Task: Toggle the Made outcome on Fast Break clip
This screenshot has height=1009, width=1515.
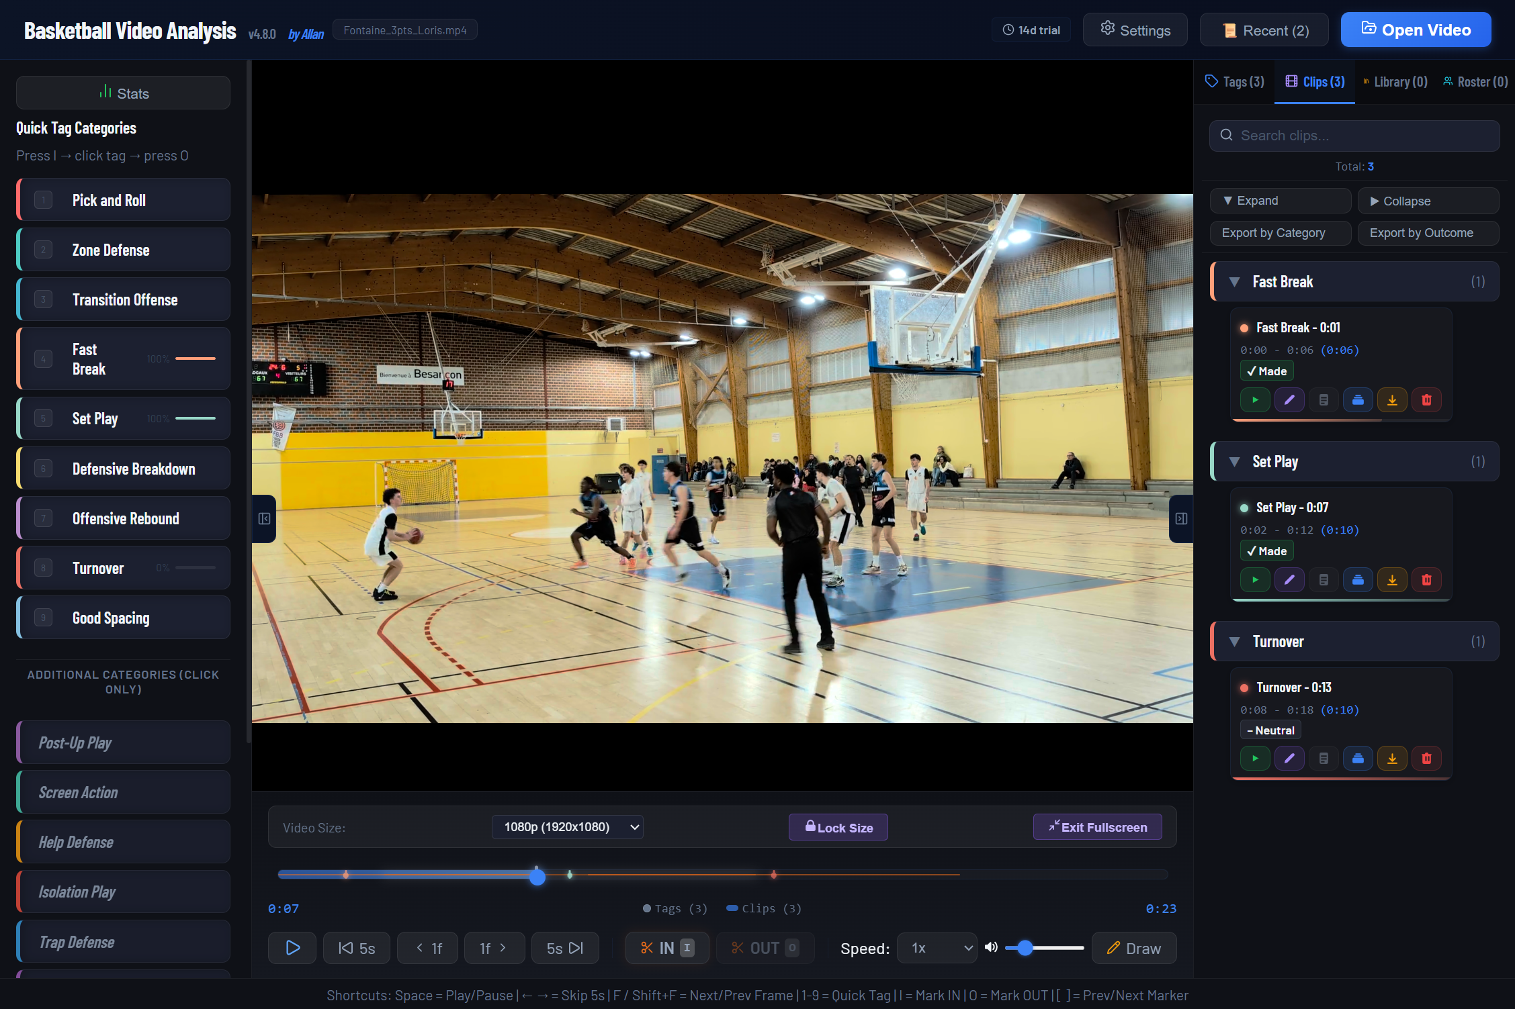Action: (x=1266, y=370)
